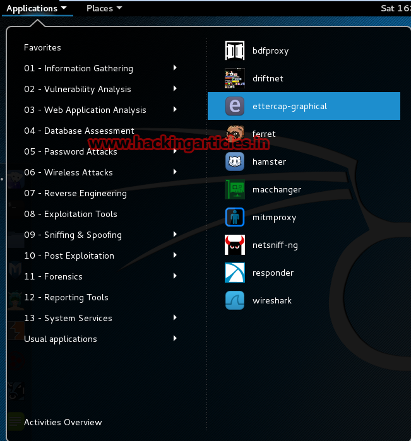Image resolution: width=411 pixels, height=441 pixels.
Task: Click the hamster face icon
Action: [x=235, y=162]
